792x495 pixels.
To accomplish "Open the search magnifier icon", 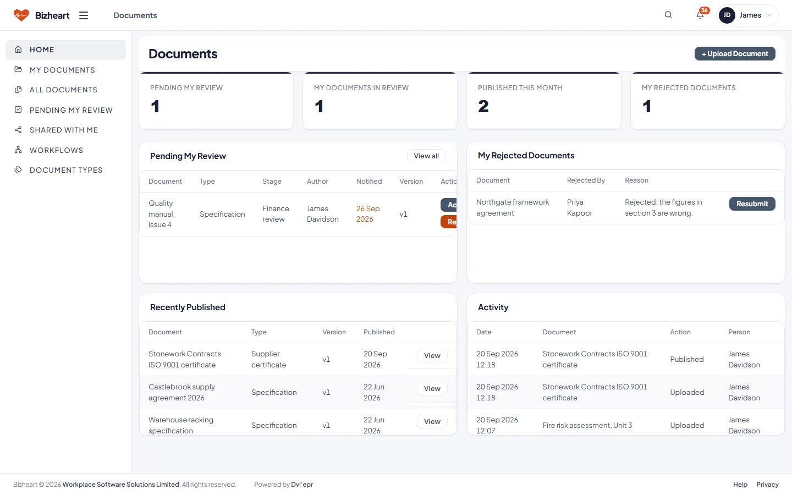I will [x=668, y=15].
